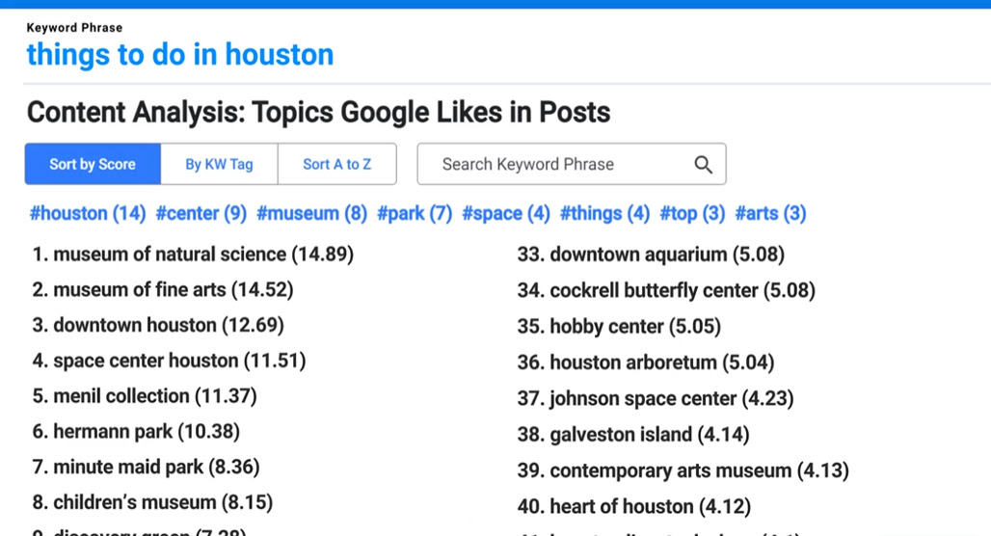Filter by the #things (4) tag
The height and width of the screenshot is (536, 991).
pos(604,214)
